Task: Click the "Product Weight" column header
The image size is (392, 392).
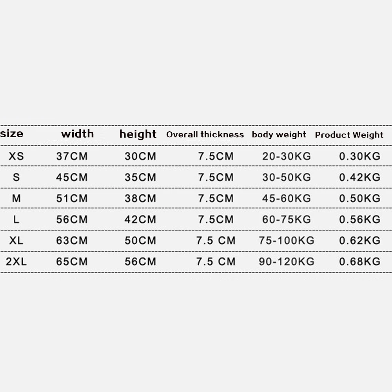Action: coord(349,135)
